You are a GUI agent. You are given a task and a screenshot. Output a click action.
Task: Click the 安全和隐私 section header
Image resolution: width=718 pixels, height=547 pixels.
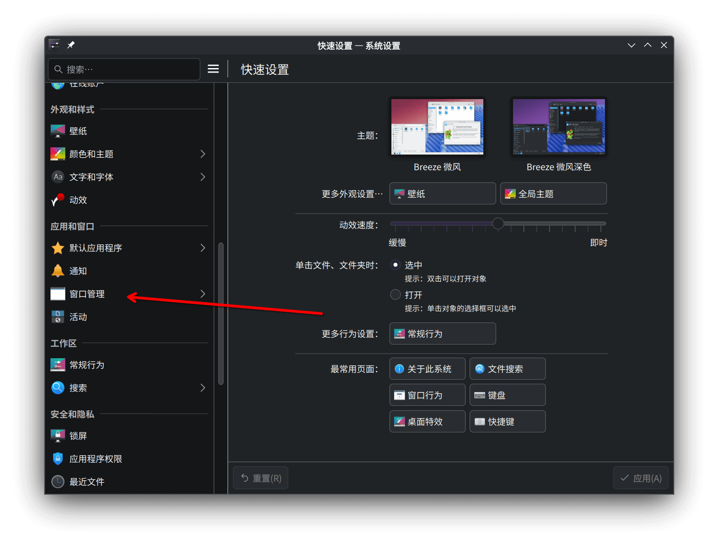72,415
